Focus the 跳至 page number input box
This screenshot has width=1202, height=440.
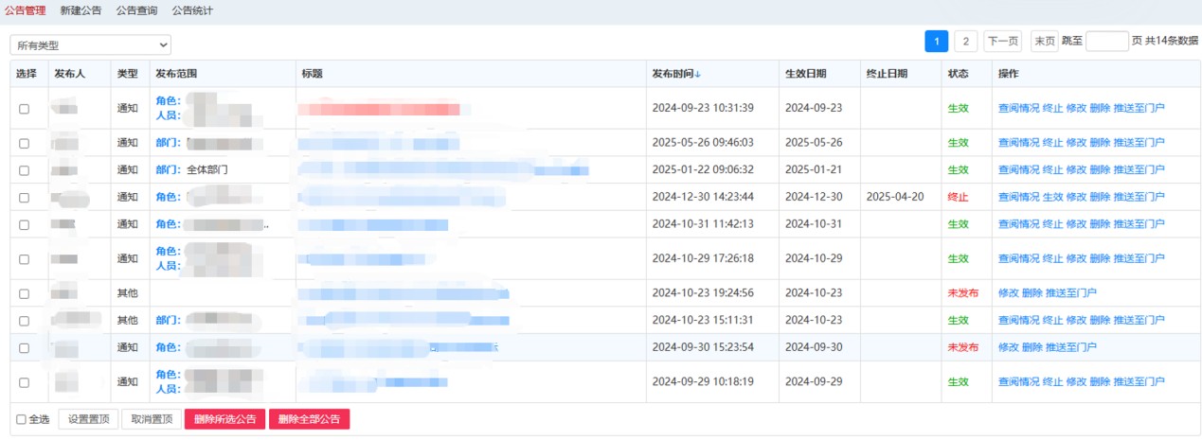pyautogui.click(x=1107, y=41)
